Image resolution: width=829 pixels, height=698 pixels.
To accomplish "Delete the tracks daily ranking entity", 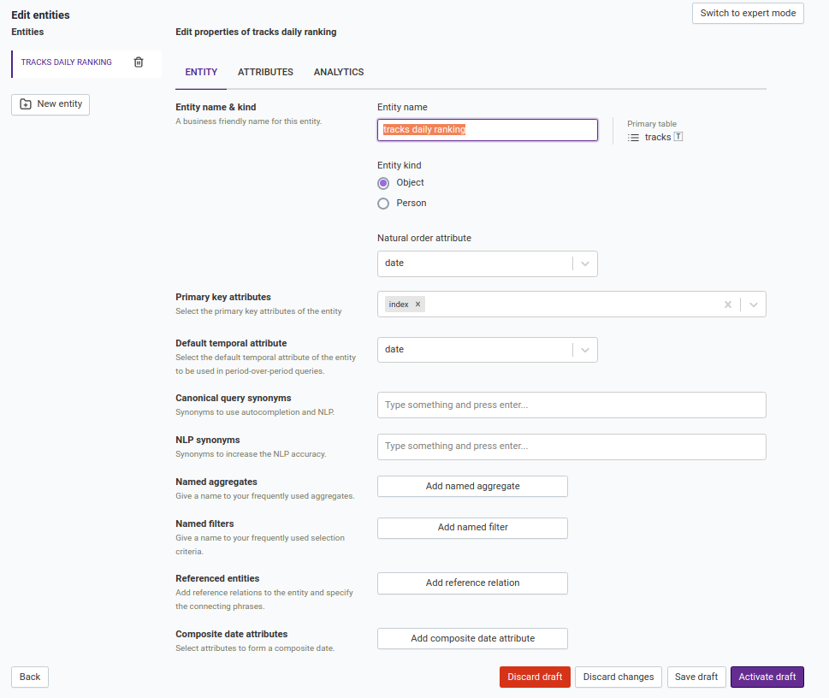I will [x=139, y=62].
